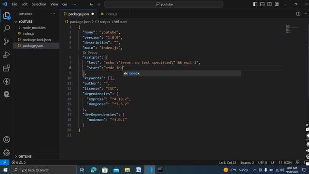This screenshot has height=174, width=309.
Task: Go forward with the right arrow
Action: click(98, 4)
